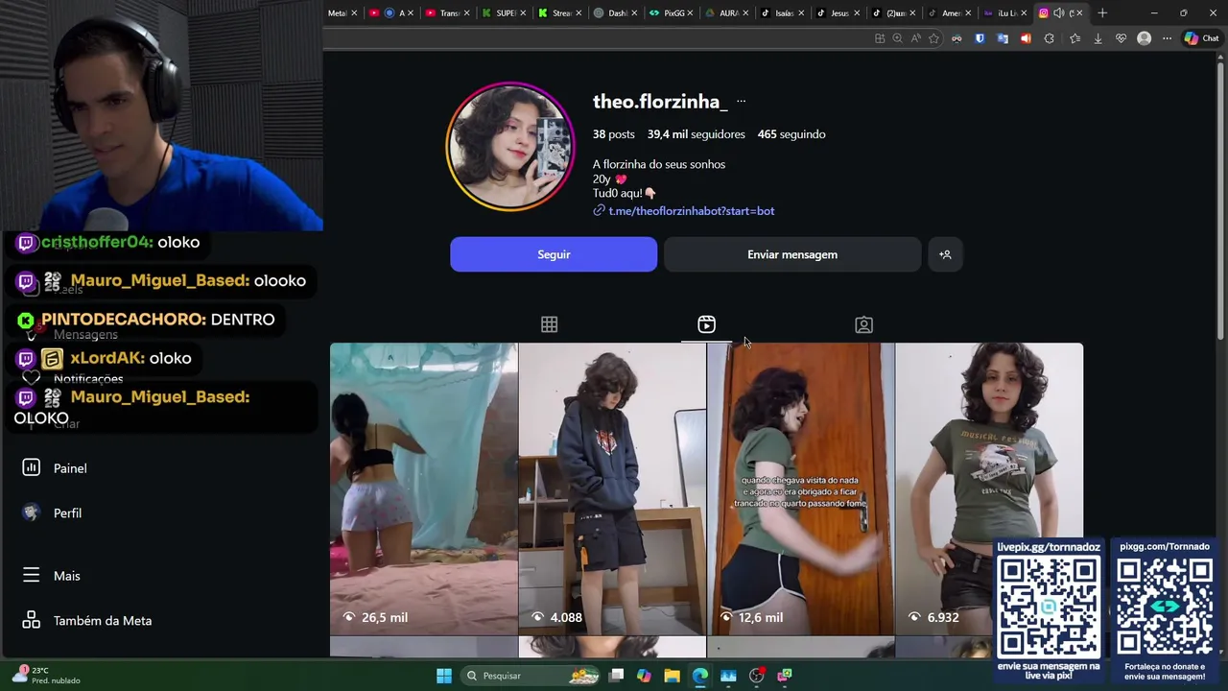Open Painel in the Instagram sidebar
The image size is (1228, 691).
56,468
